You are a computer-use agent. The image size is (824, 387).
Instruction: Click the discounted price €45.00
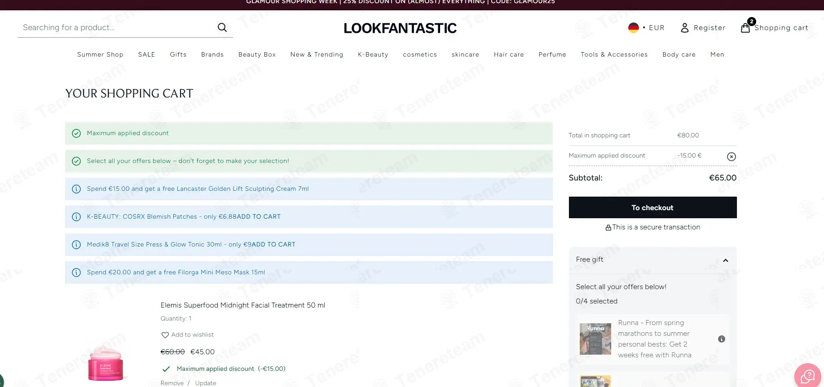(x=203, y=352)
